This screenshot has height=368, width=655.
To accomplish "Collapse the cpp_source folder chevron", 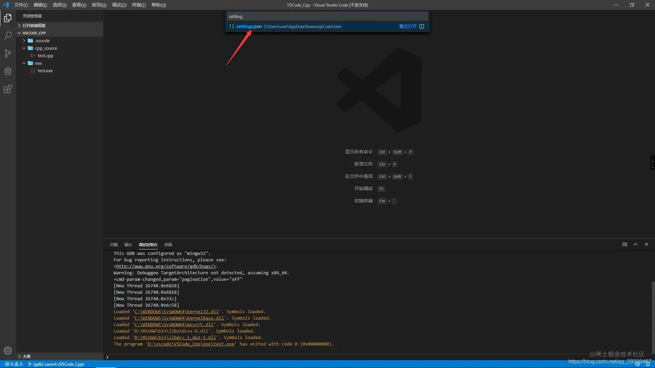I will 24,48.
